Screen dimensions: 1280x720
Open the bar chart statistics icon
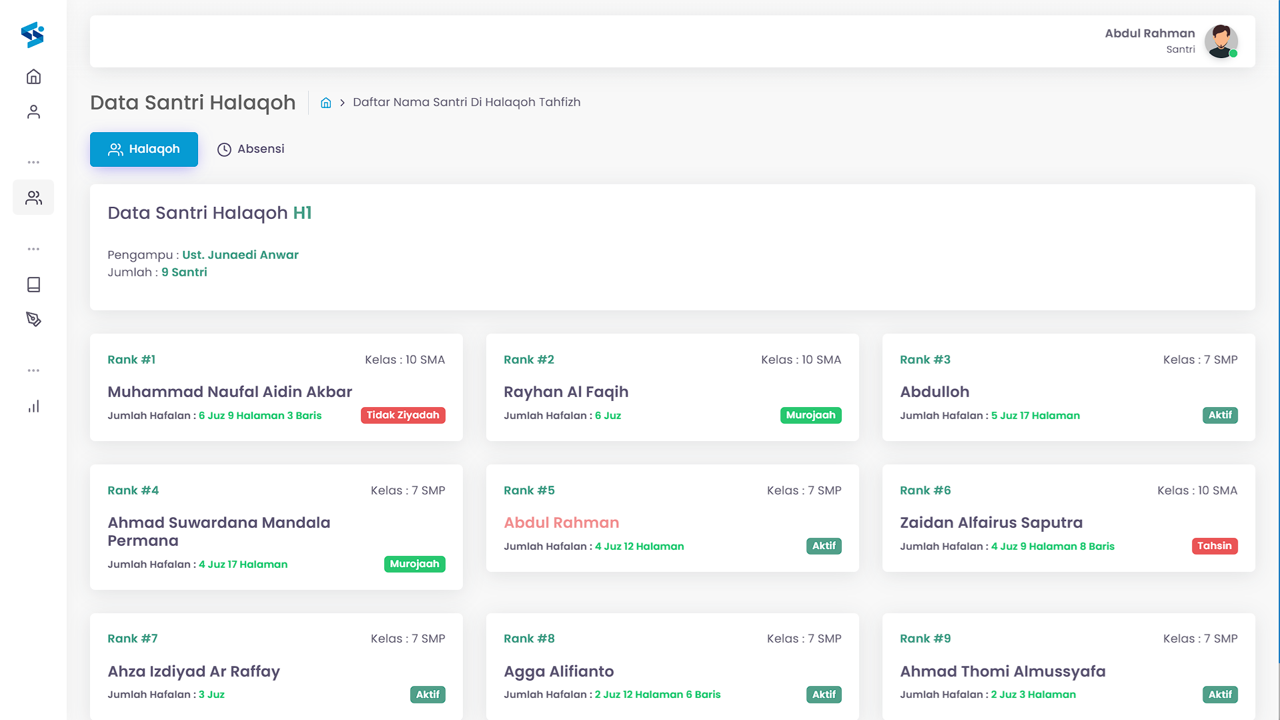(x=33, y=406)
